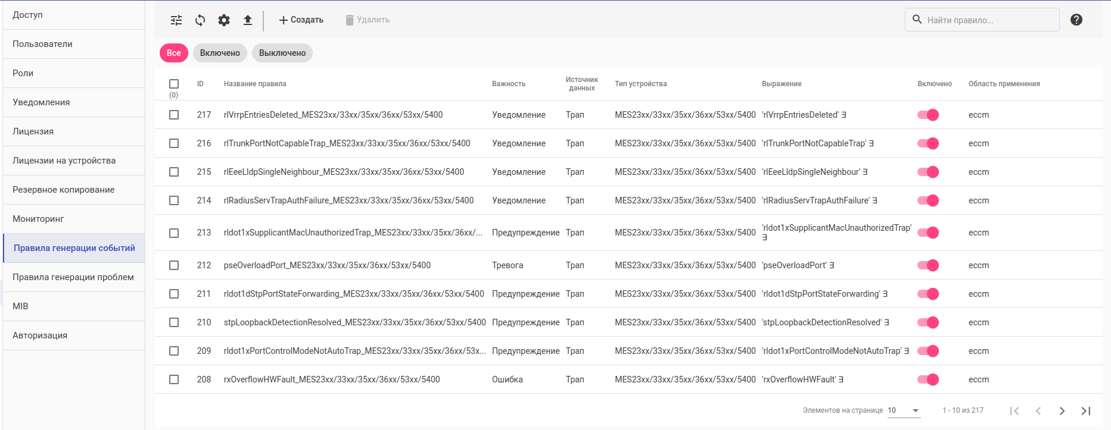
Task: Open the filter settings icon
Action: pos(176,20)
